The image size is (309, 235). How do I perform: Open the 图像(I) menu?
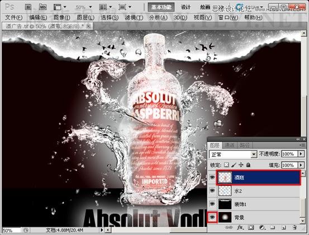coord(61,17)
